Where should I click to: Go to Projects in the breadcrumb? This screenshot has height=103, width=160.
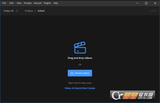pos(29,11)
